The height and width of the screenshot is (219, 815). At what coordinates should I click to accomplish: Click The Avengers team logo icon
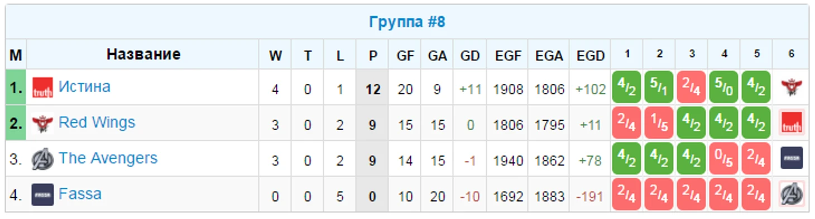(x=42, y=159)
